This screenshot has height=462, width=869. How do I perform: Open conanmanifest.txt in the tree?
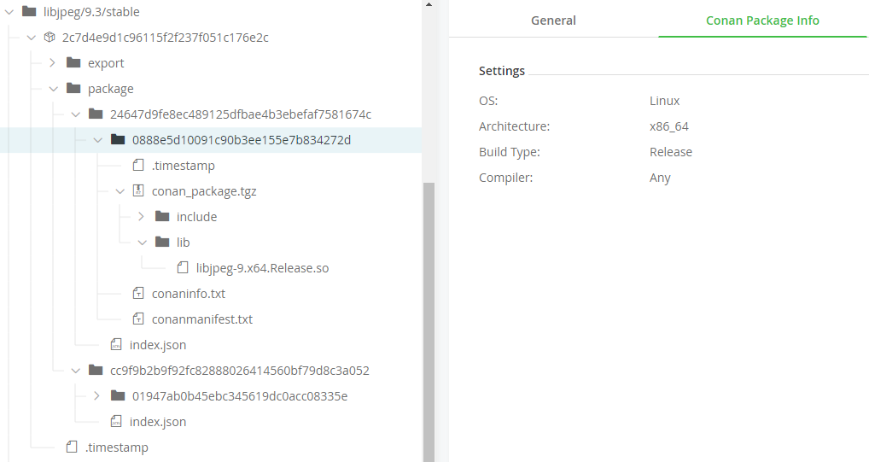point(201,319)
